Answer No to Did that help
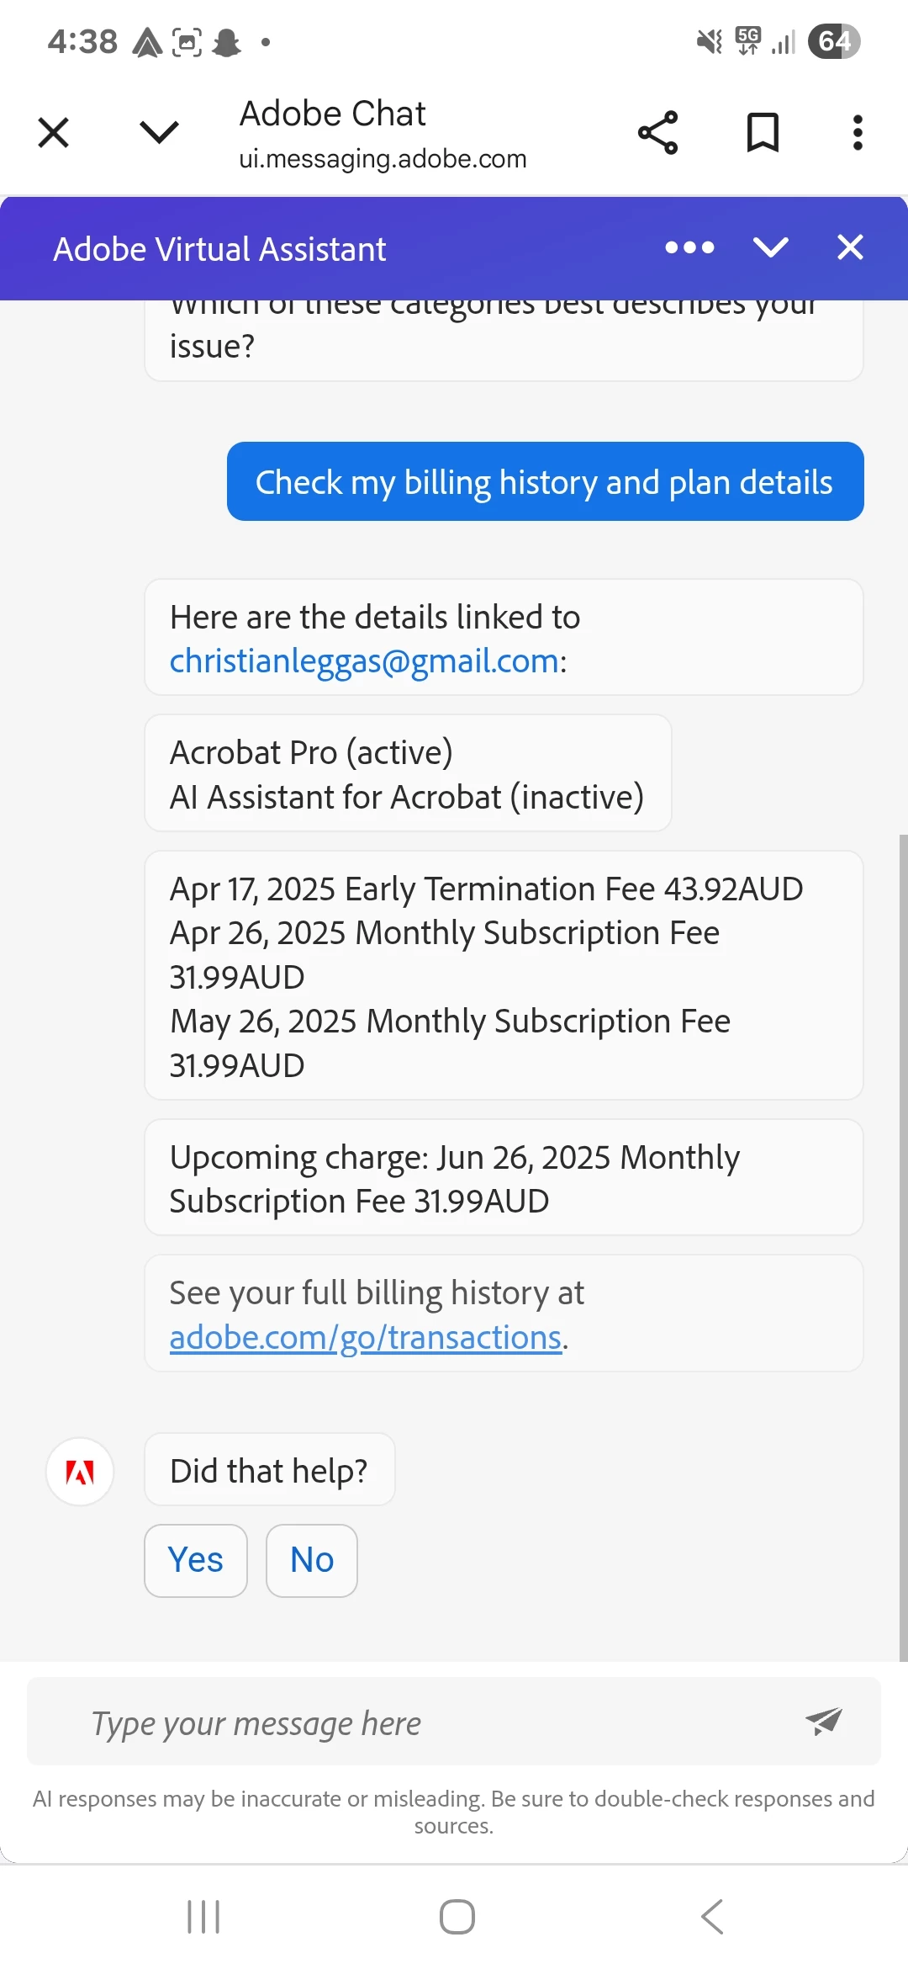Screen dimensions: 908x1969 [312, 1560]
